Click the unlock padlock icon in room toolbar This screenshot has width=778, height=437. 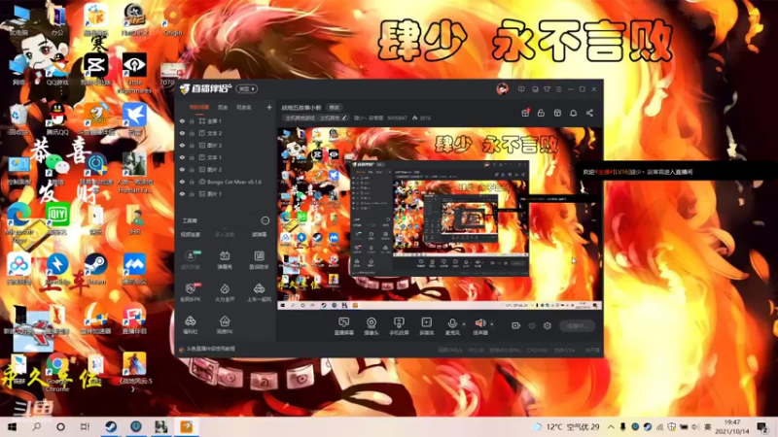click(x=542, y=113)
